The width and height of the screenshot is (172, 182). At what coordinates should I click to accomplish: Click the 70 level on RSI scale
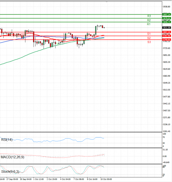(163, 137)
